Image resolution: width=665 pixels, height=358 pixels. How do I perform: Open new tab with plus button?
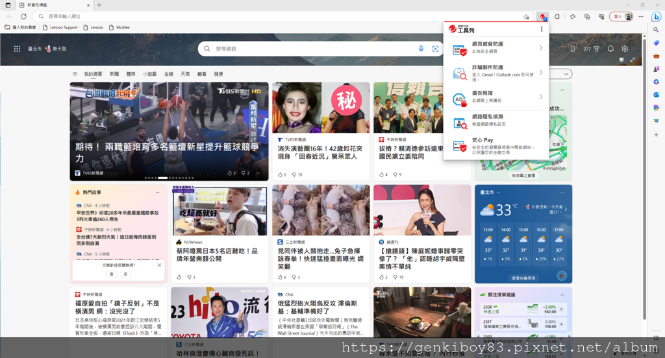(x=99, y=5)
